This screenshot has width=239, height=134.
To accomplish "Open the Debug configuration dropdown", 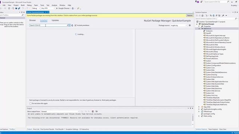I will (x=36, y=8).
